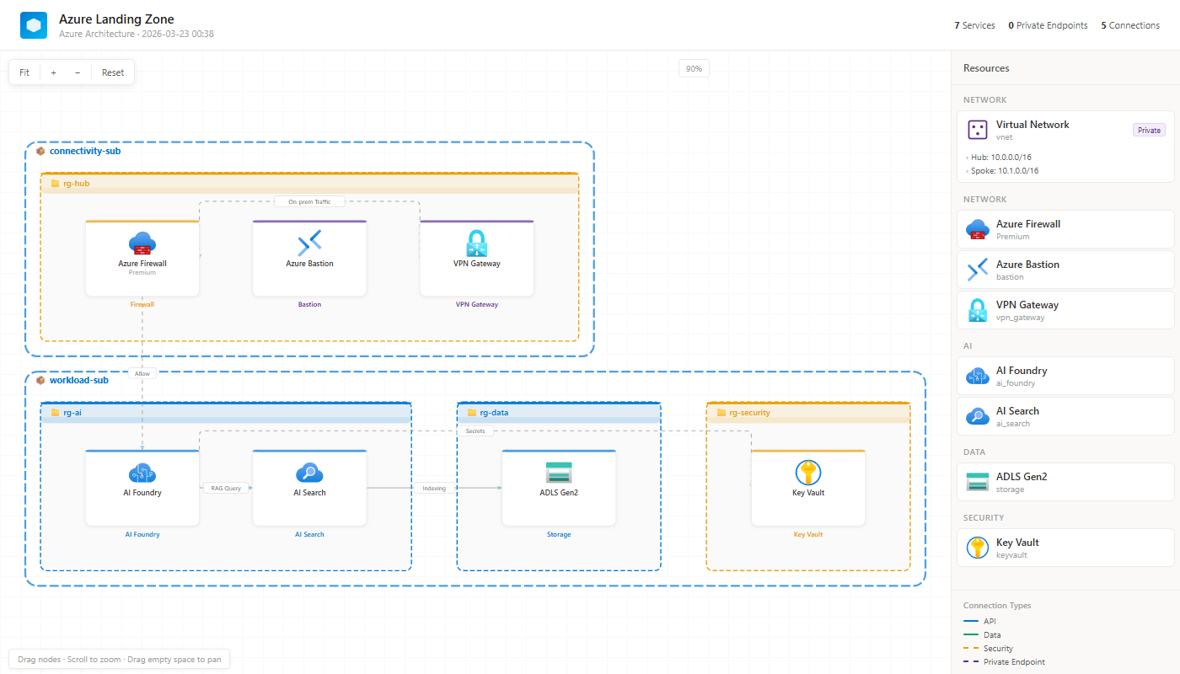Select the Azure Bastion node icon in diagram
This screenshot has height=674, width=1180.
click(309, 243)
